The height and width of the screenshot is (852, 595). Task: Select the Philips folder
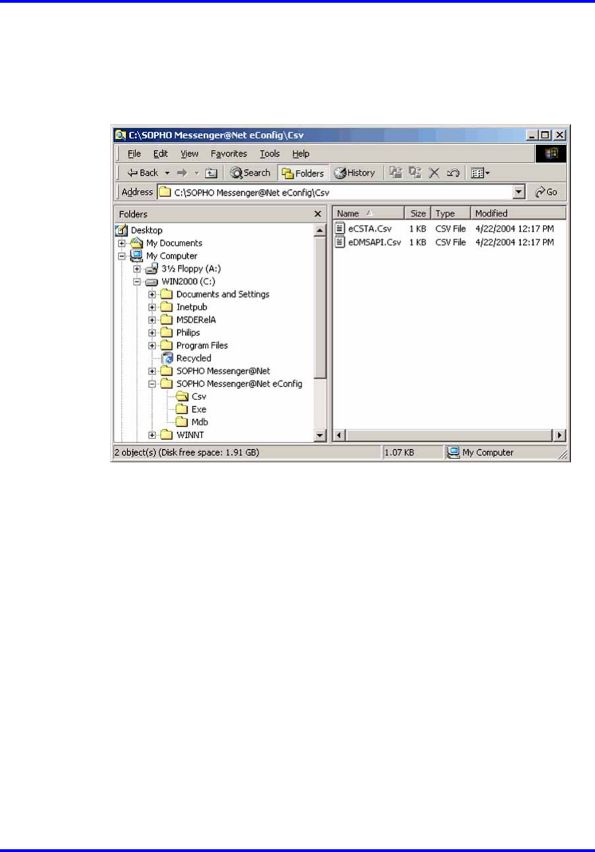click(x=188, y=333)
